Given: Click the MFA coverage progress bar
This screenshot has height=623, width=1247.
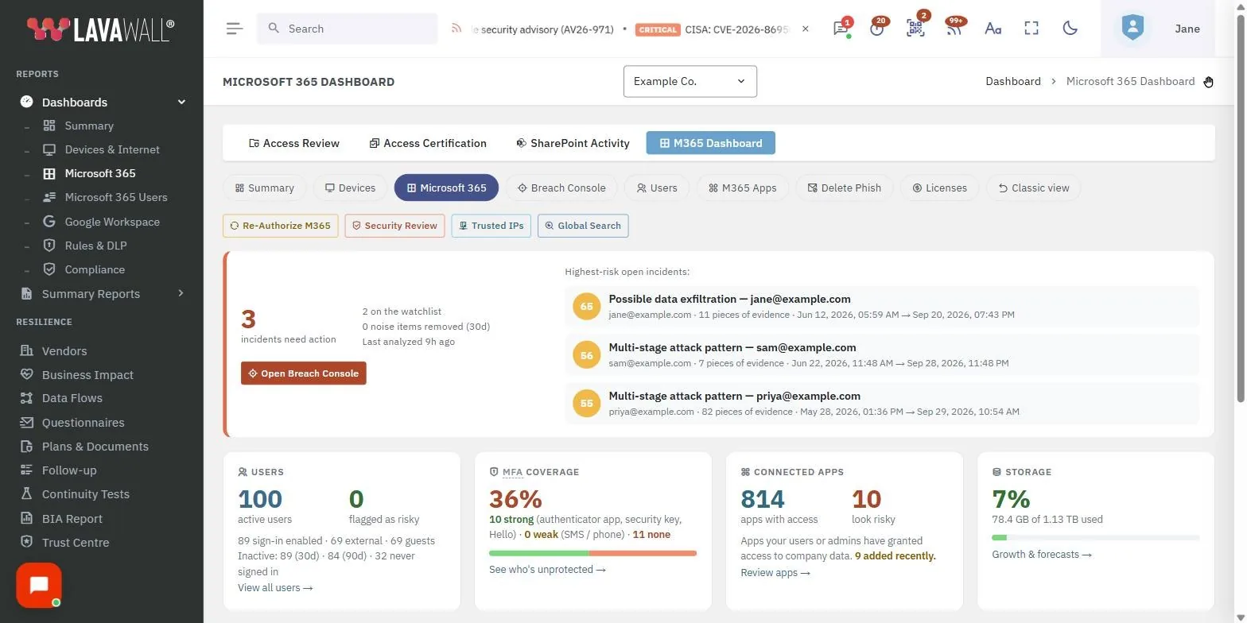Looking at the screenshot, I should click(593, 553).
